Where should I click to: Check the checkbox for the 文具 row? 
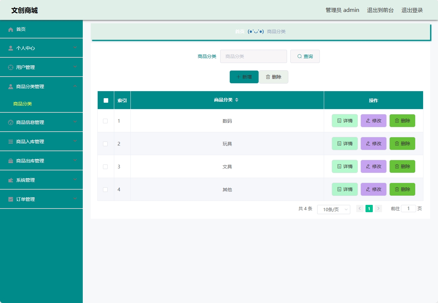(105, 166)
